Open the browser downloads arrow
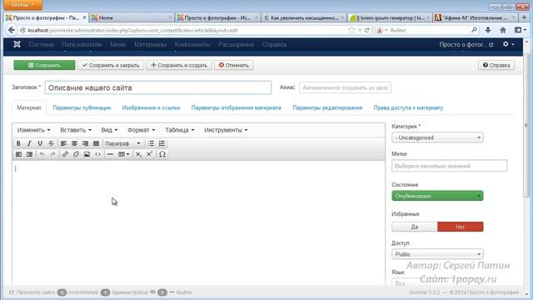 (x=488, y=30)
